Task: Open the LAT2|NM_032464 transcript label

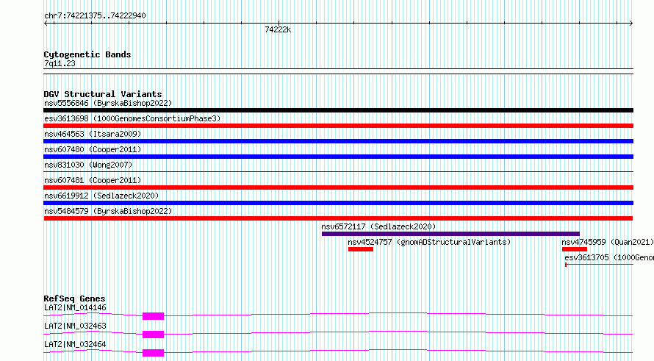Action: (75, 344)
